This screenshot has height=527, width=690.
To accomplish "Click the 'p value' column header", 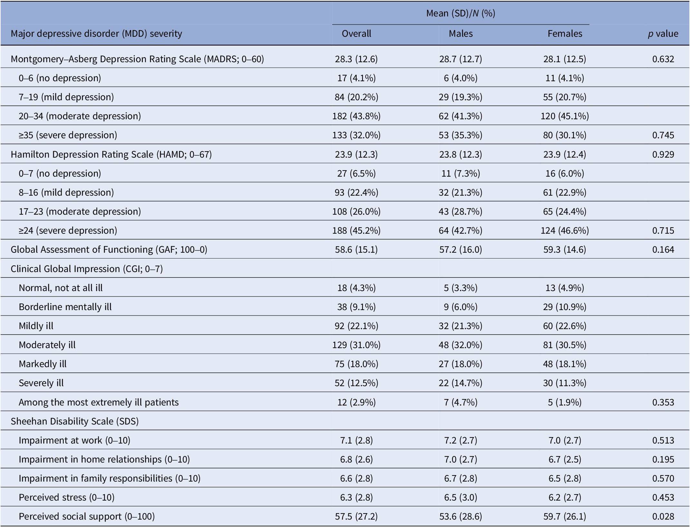I will pos(663,34).
